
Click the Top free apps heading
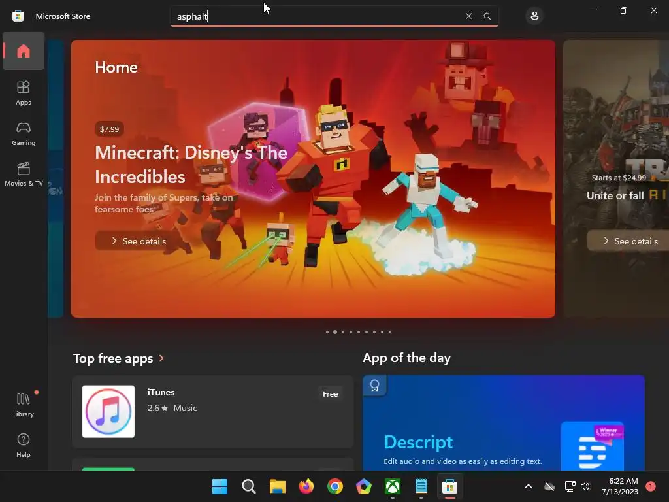click(112, 358)
